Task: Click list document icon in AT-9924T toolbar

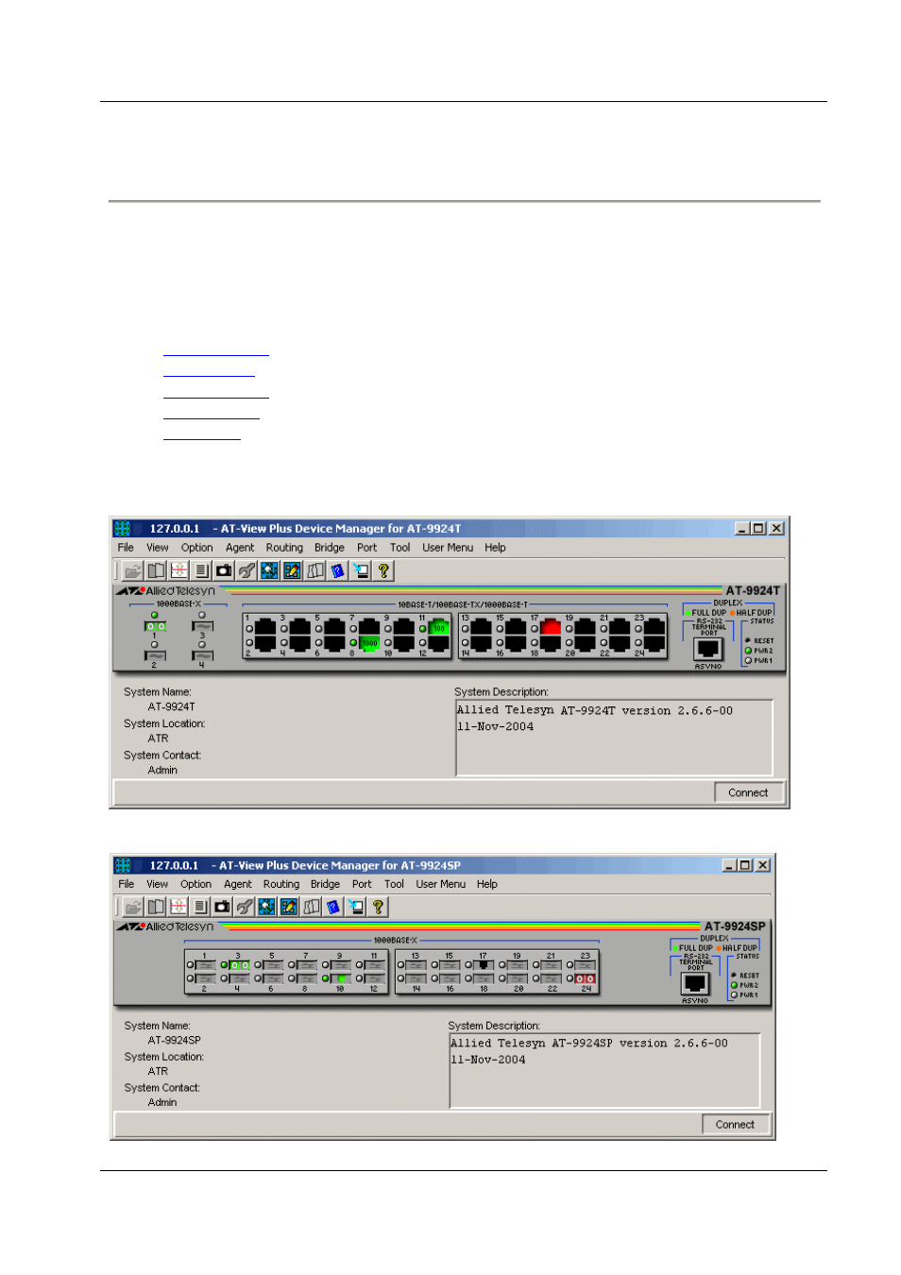Action: point(201,570)
